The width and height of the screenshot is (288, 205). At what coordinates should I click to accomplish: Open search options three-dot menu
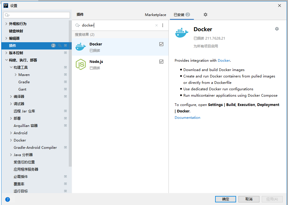[x=163, y=25]
